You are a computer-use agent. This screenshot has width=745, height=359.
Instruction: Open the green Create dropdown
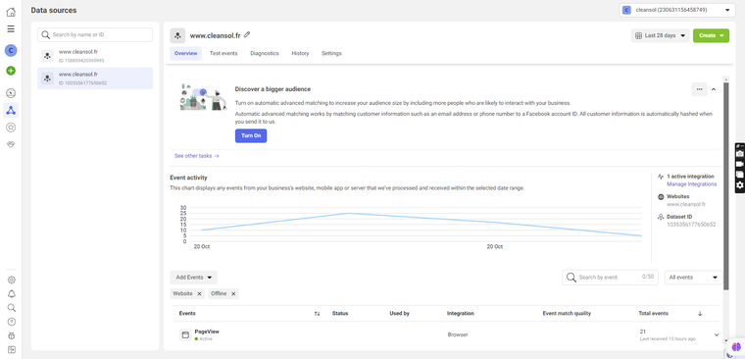(711, 35)
